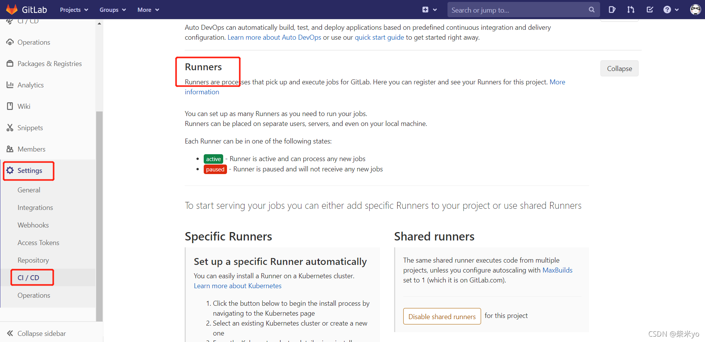The image size is (705, 342).
Task: Click the green active badge
Action: pos(213,159)
